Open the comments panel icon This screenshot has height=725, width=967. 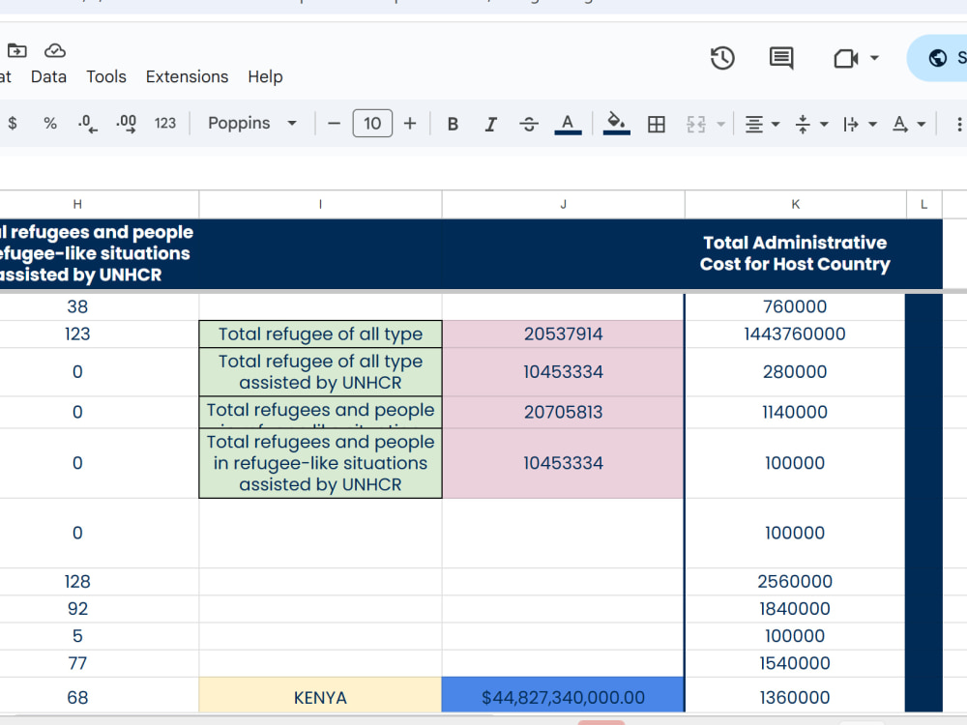[x=781, y=59]
